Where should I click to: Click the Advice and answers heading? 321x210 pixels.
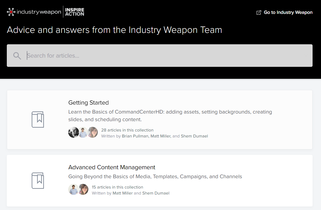(114, 30)
